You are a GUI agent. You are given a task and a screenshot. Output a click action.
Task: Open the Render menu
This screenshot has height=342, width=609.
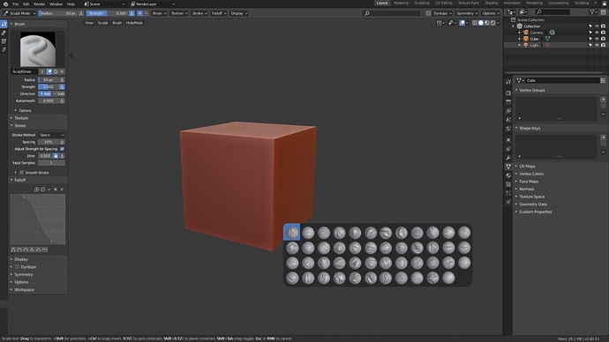tap(39, 4)
